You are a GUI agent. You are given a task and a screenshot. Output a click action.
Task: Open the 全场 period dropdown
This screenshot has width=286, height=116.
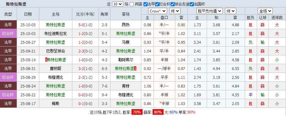coord(265,11)
